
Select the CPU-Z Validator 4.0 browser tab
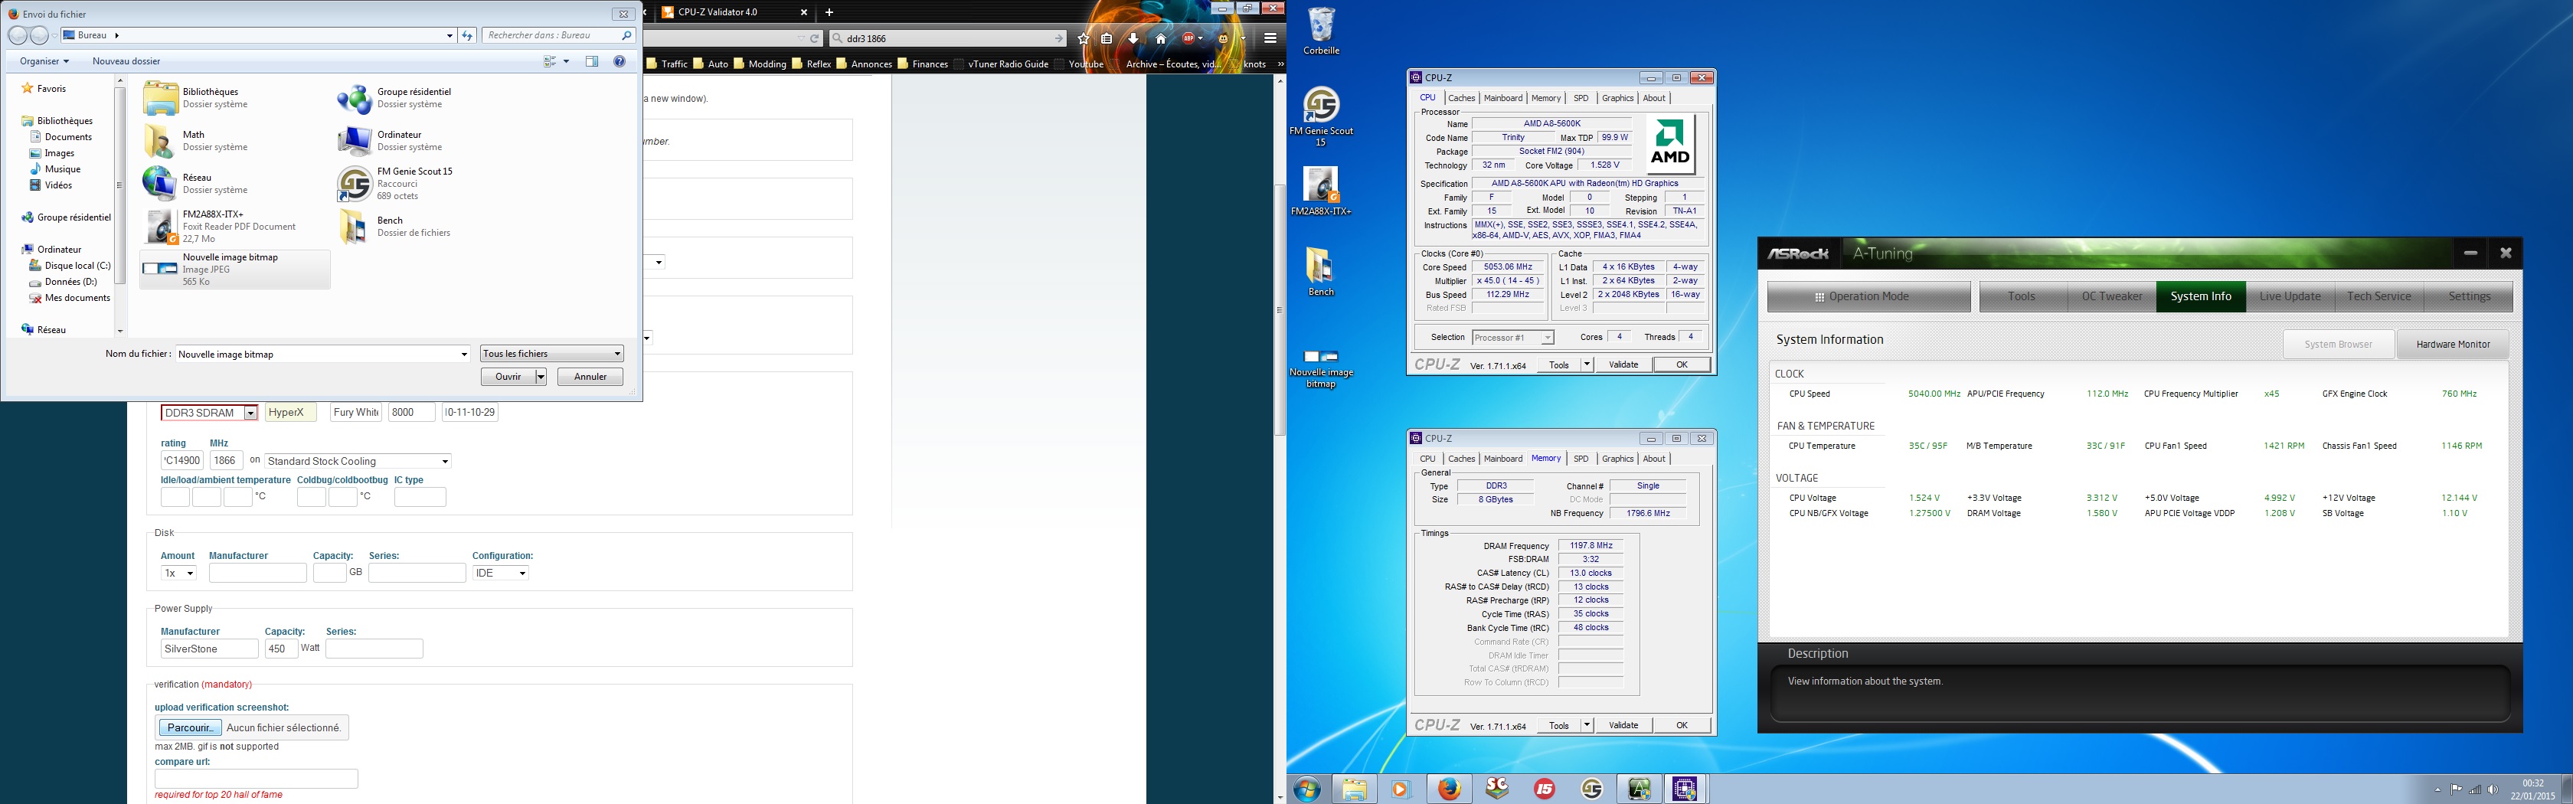pos(735,12)
